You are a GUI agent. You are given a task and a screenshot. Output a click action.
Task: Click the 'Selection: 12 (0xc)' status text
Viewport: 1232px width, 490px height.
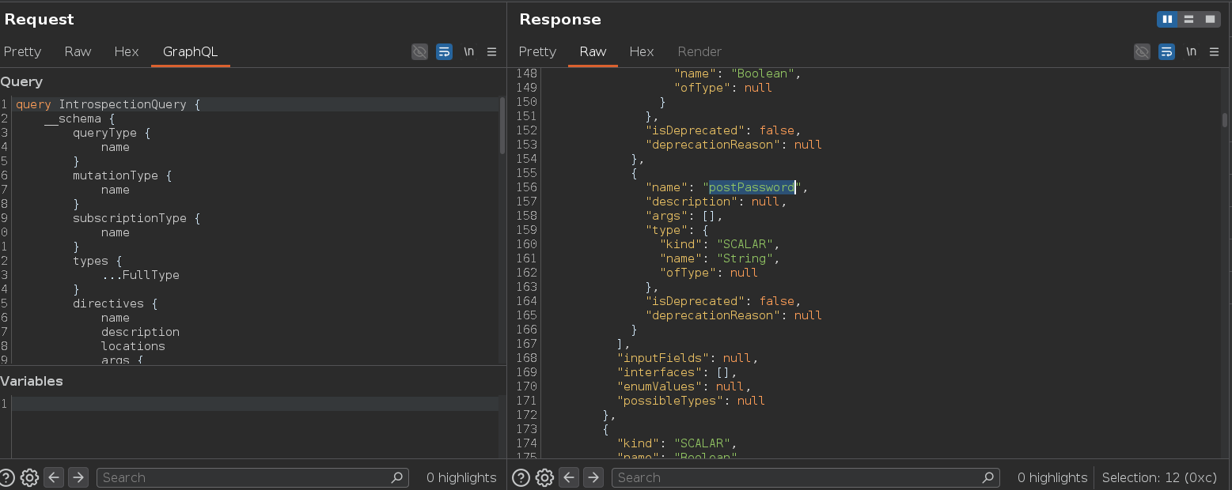pos(1161,477)
